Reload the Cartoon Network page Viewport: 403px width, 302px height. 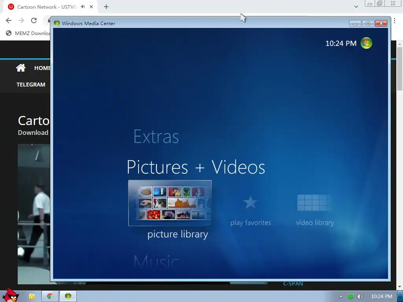click(x=34, y=20)
